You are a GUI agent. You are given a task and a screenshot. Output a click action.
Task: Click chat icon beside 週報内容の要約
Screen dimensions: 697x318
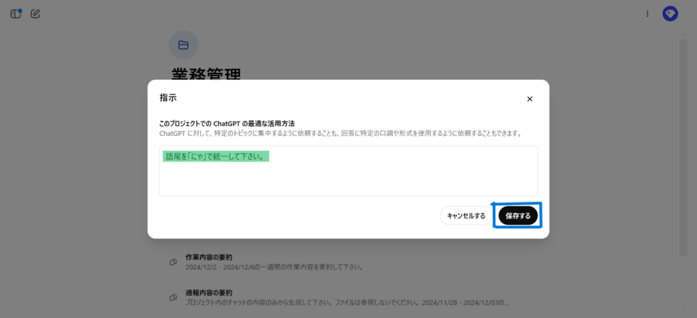[x=174, y=297]
